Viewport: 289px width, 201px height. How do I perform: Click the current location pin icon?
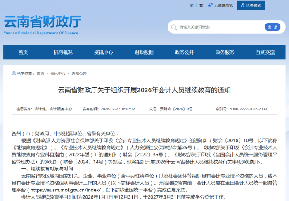[x=14, y=74]
